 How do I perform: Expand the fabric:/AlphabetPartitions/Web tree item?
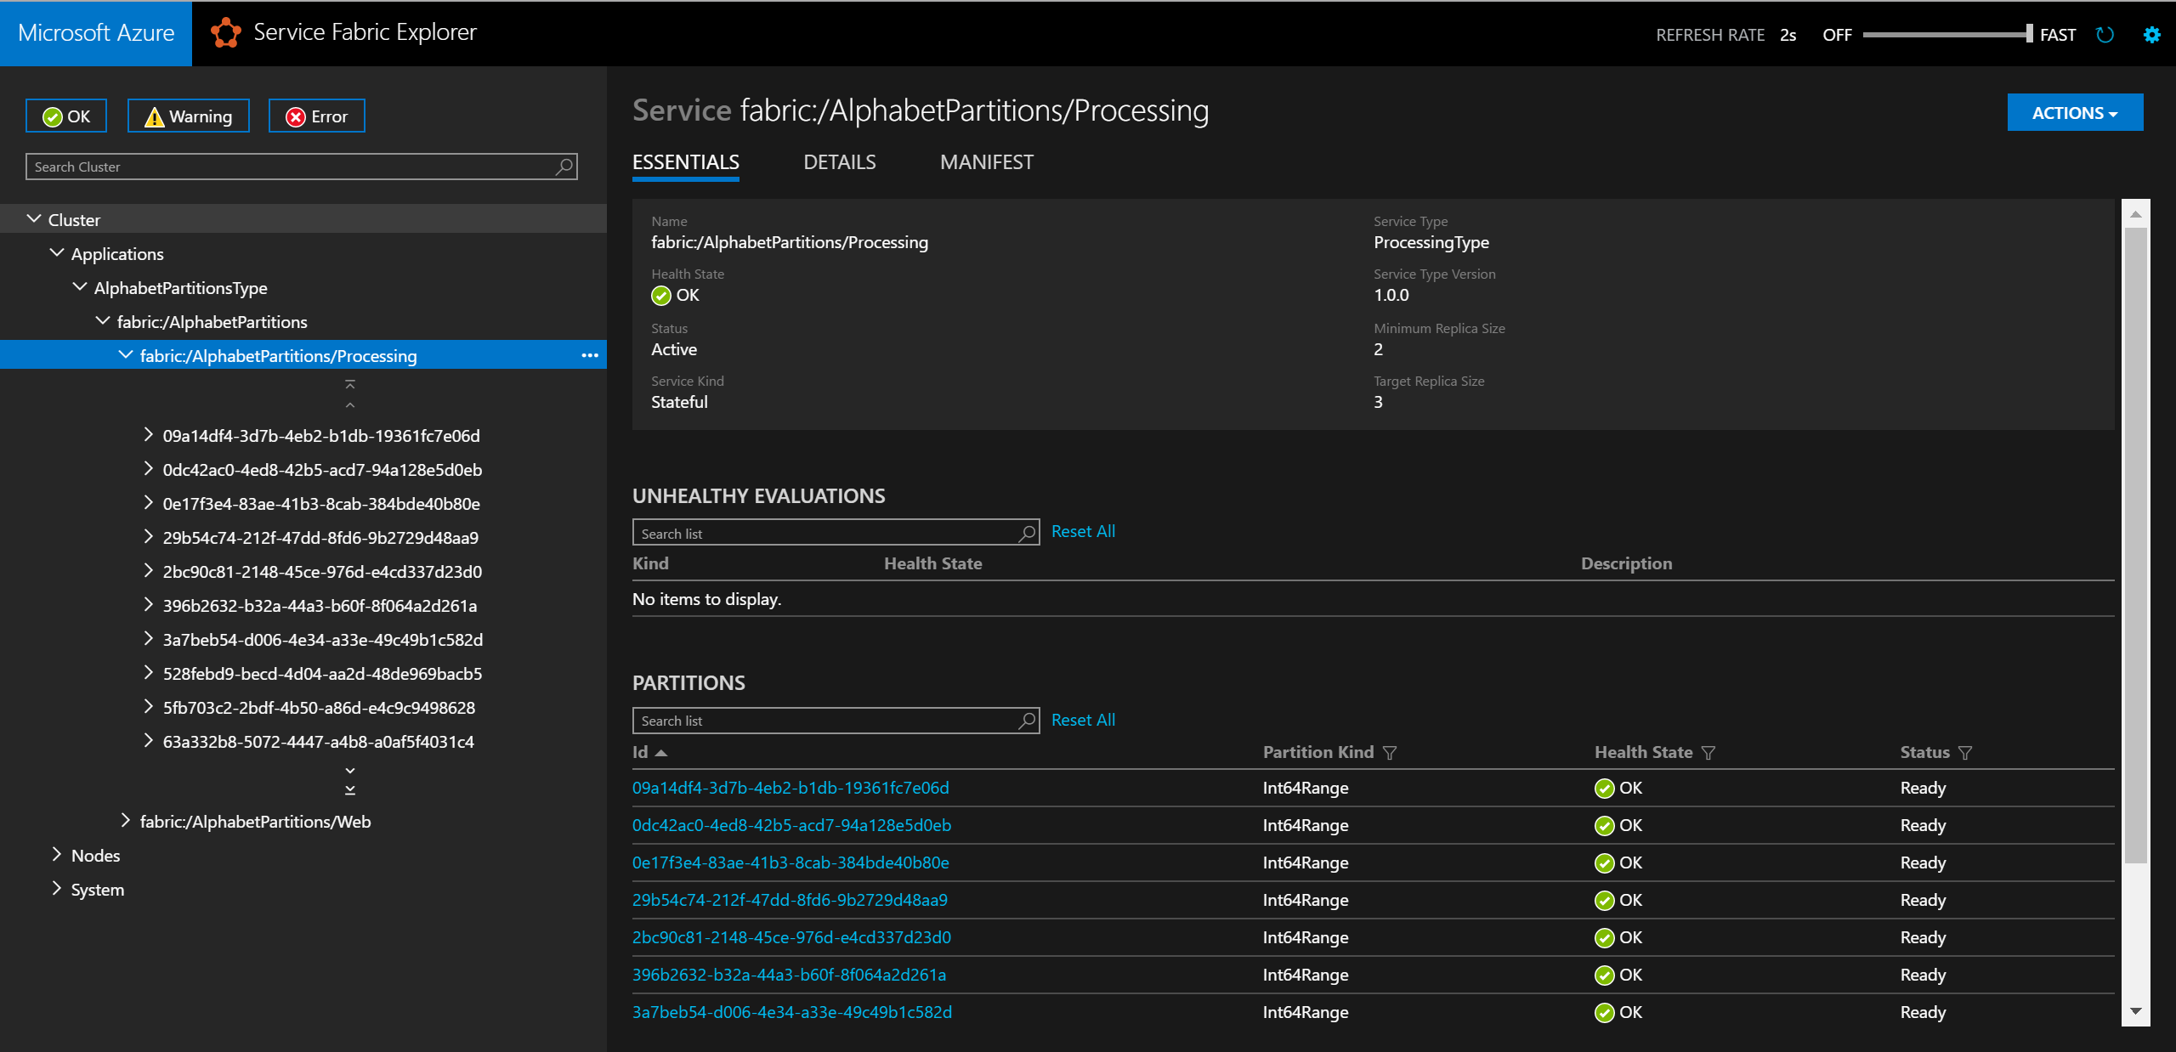click(127, 822)
